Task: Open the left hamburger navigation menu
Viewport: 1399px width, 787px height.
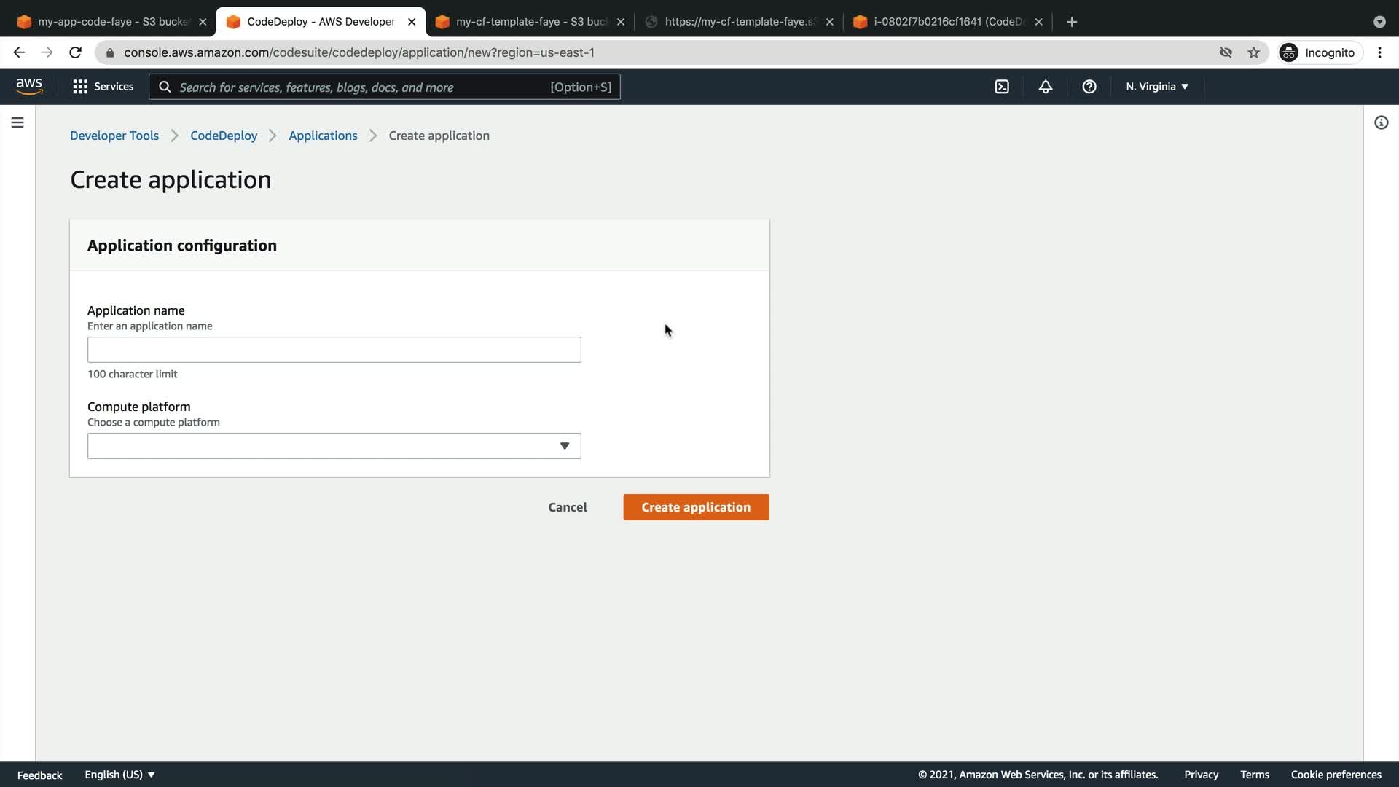Action: coord(17,122)
